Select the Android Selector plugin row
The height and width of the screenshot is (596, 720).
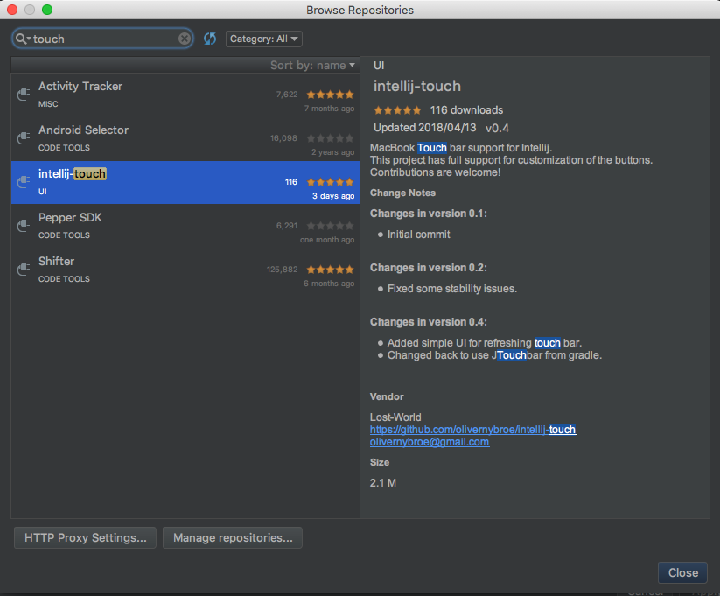point(185,139)
